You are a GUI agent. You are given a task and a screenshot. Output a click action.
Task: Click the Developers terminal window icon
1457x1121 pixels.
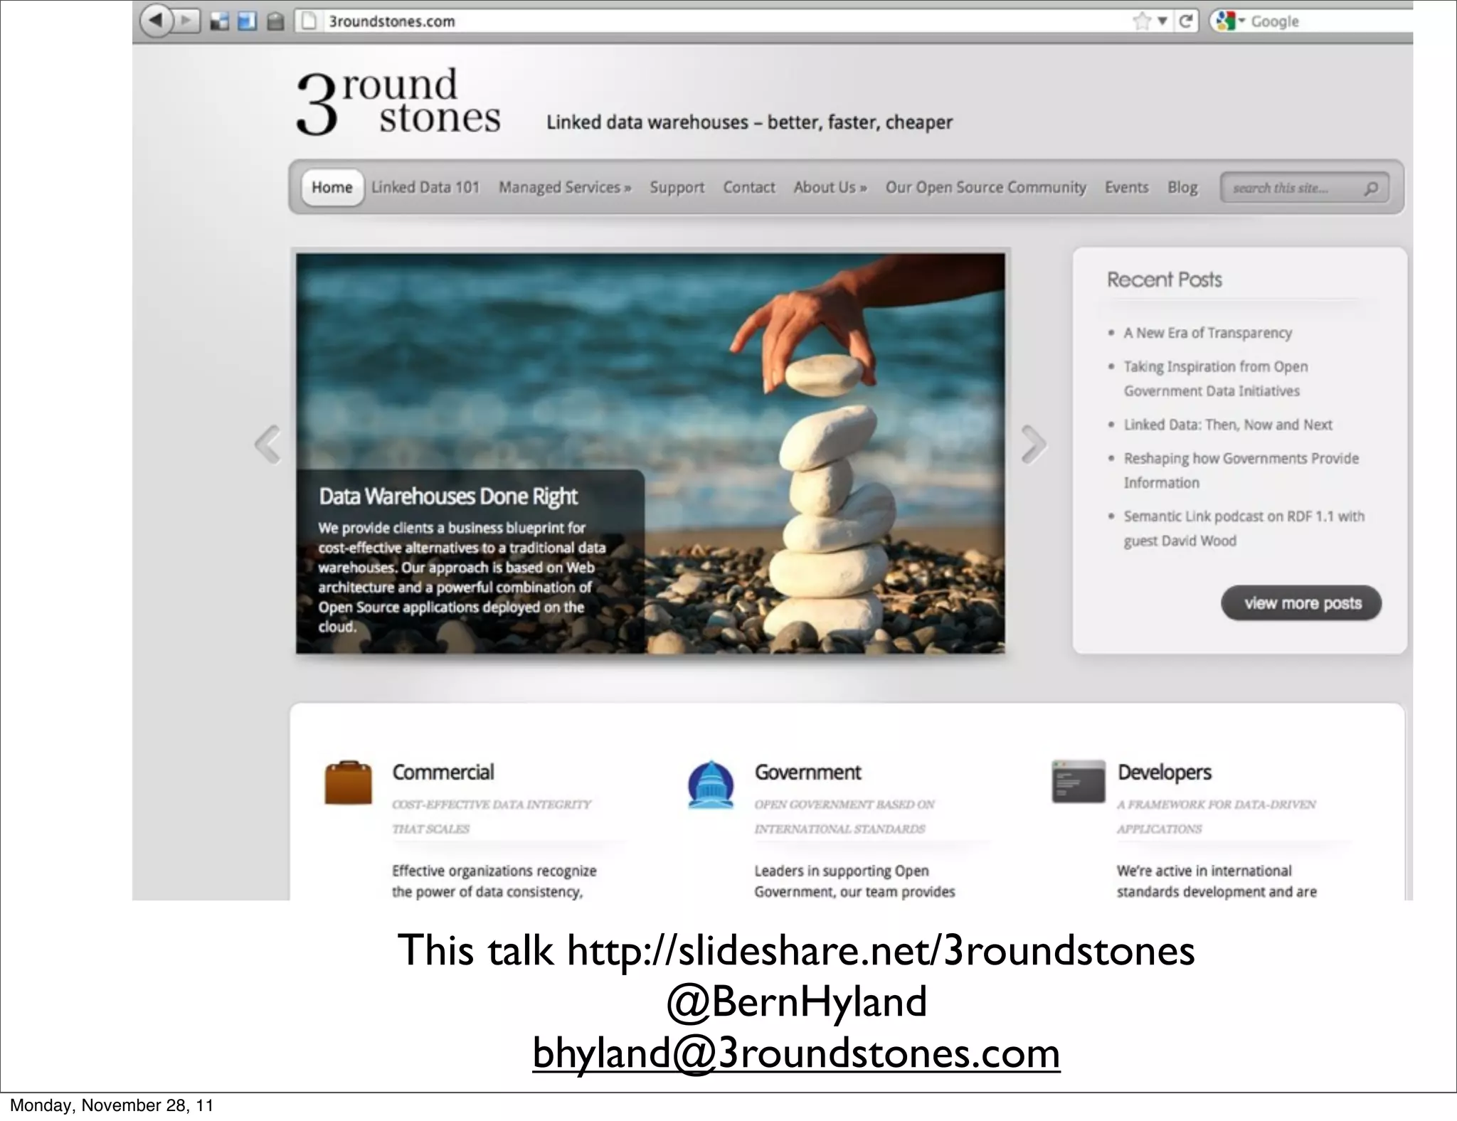point(1079,781)
